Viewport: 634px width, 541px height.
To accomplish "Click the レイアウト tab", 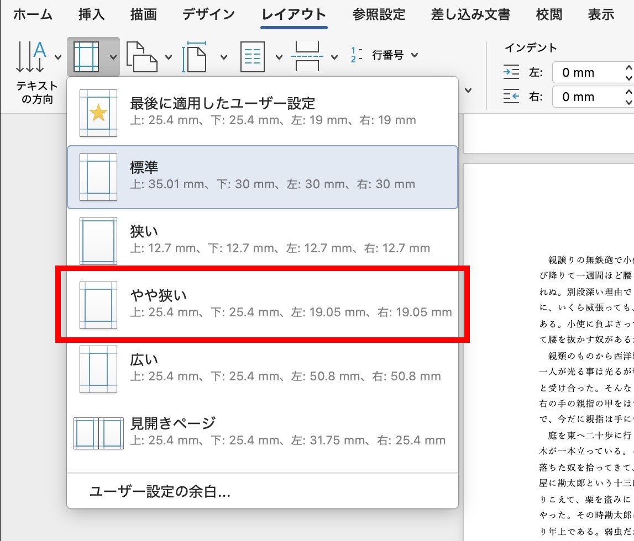I will click(294, 14).
